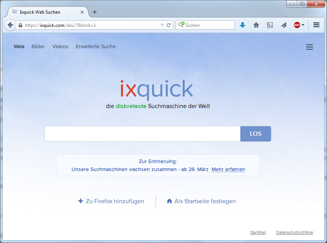The image size is (327, 243).
Task: Close the Ixquick Web Suchen tab
Action: pos(82,12)
